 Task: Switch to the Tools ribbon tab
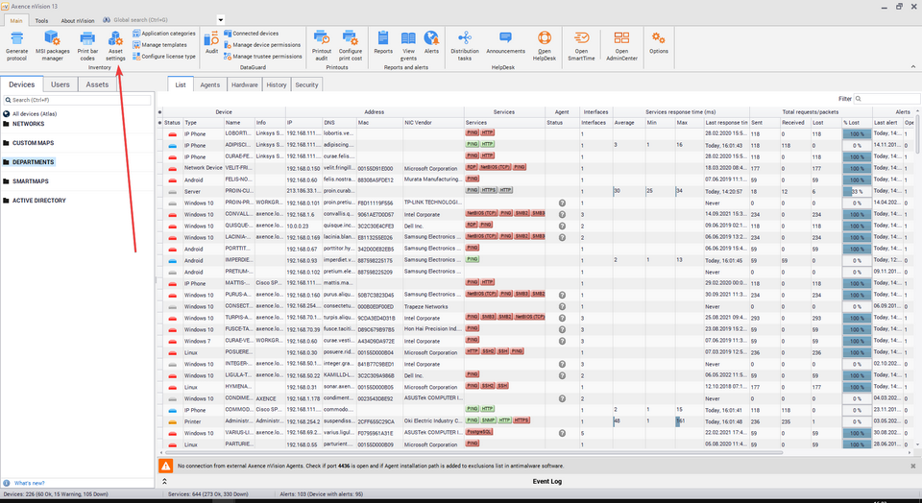pyautogui.click(x=41, y=19)
